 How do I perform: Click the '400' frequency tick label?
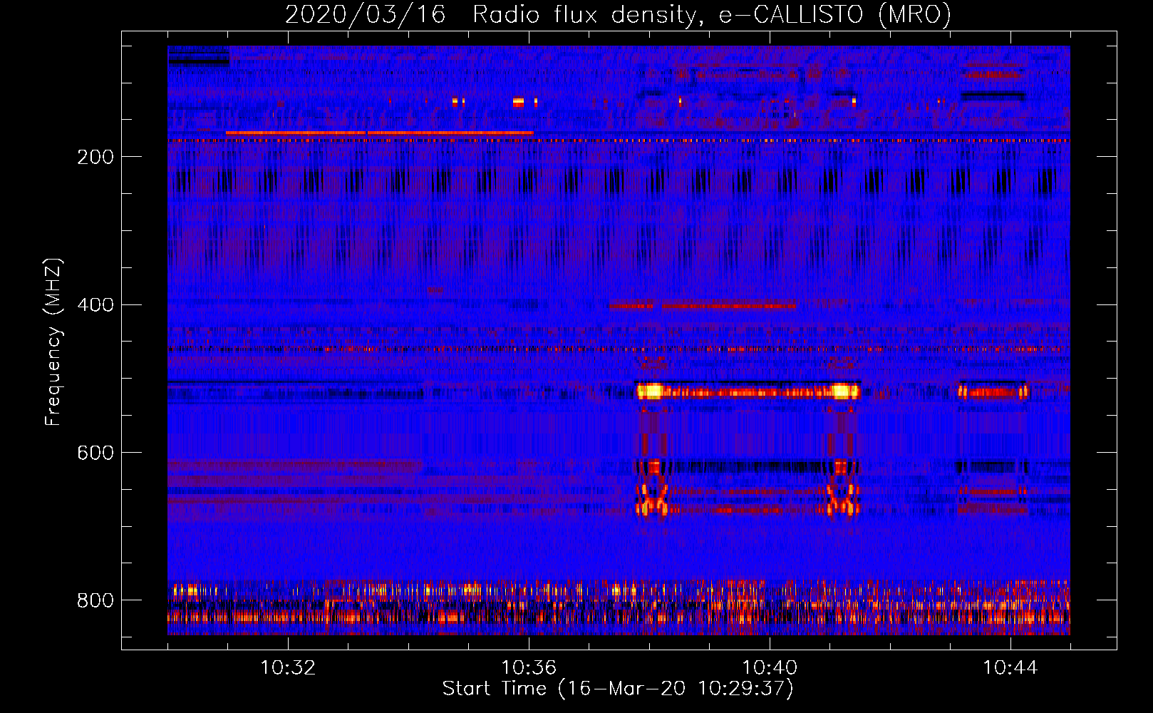click(x=95, y=305)
